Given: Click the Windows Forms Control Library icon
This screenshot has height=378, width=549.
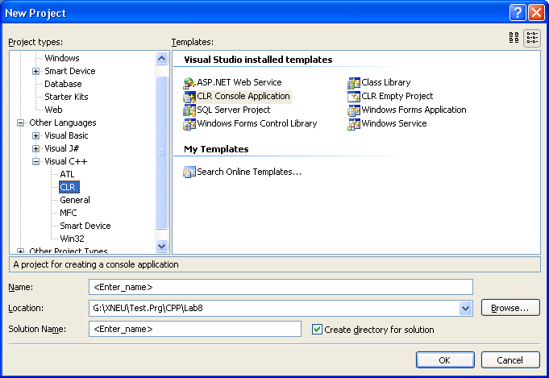Looking at the screenshot, I should point(189,124).
